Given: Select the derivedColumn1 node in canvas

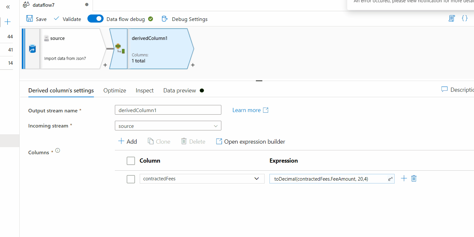Looking at the screenshot, I should pyautogui.click(x=152, y=49).
